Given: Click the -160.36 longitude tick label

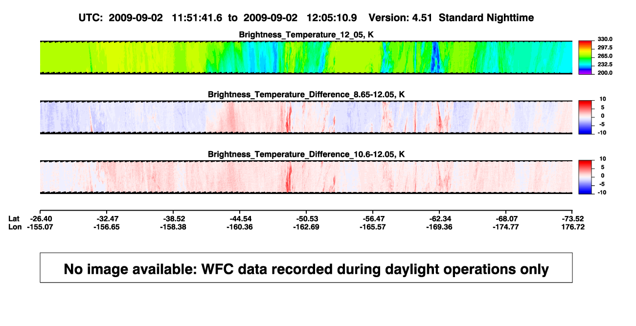Looking at the screenshot, I should tap(241, 227).
